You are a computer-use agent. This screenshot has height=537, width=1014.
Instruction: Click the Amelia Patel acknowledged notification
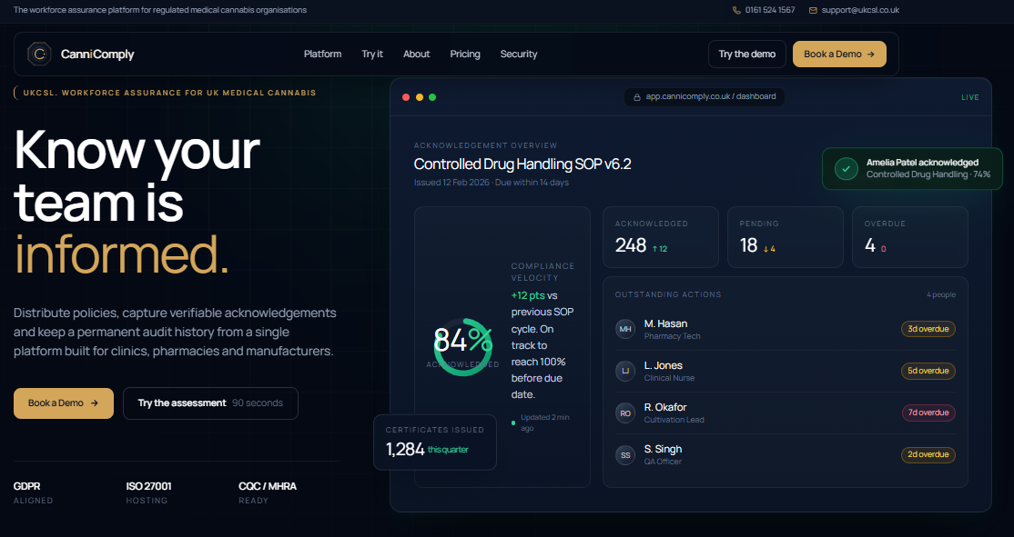coord(912,168)
